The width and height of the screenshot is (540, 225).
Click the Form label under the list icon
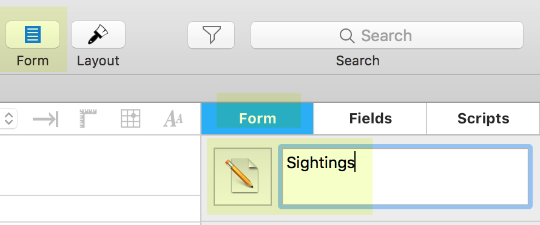tap(32, 61)
